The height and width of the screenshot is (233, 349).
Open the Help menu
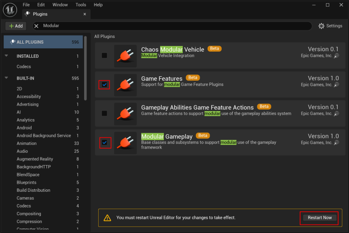point(98,5)
